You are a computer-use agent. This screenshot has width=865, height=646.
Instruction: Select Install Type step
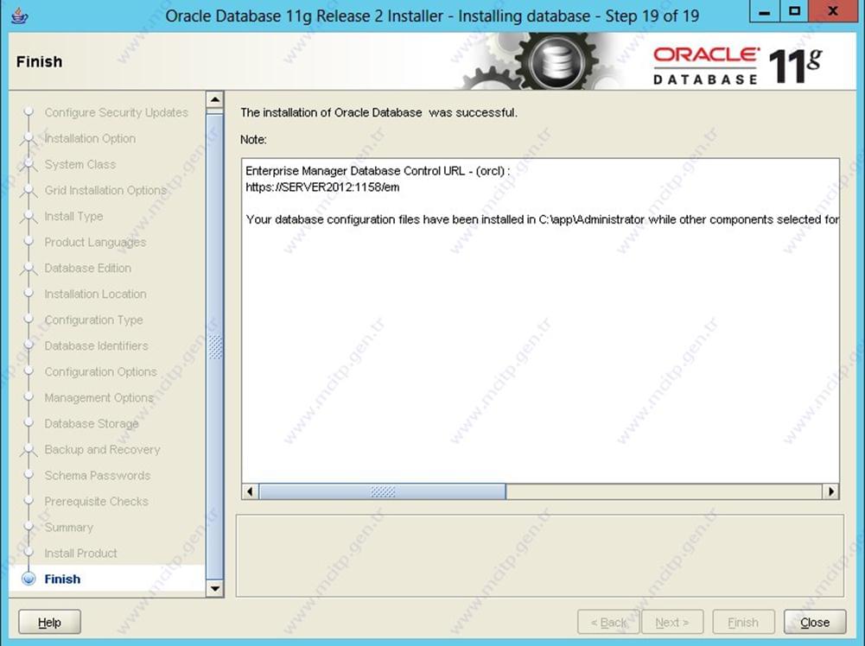(x=73, y=216)
